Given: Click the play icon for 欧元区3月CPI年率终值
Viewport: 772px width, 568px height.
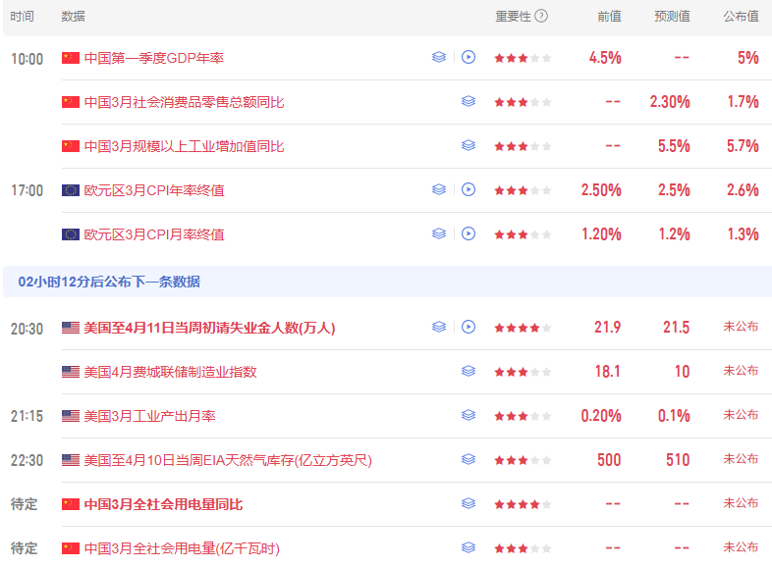Looking at the screenshot, I should [469, 189].
